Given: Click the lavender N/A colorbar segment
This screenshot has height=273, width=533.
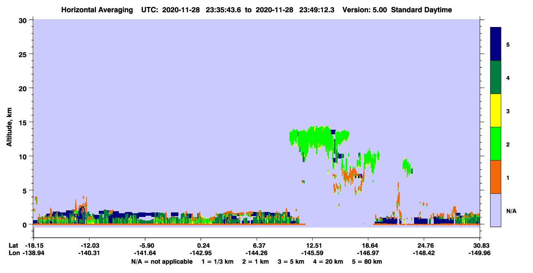Looking at the screenshot, I should pyautogui.click(x=496, y=210).
